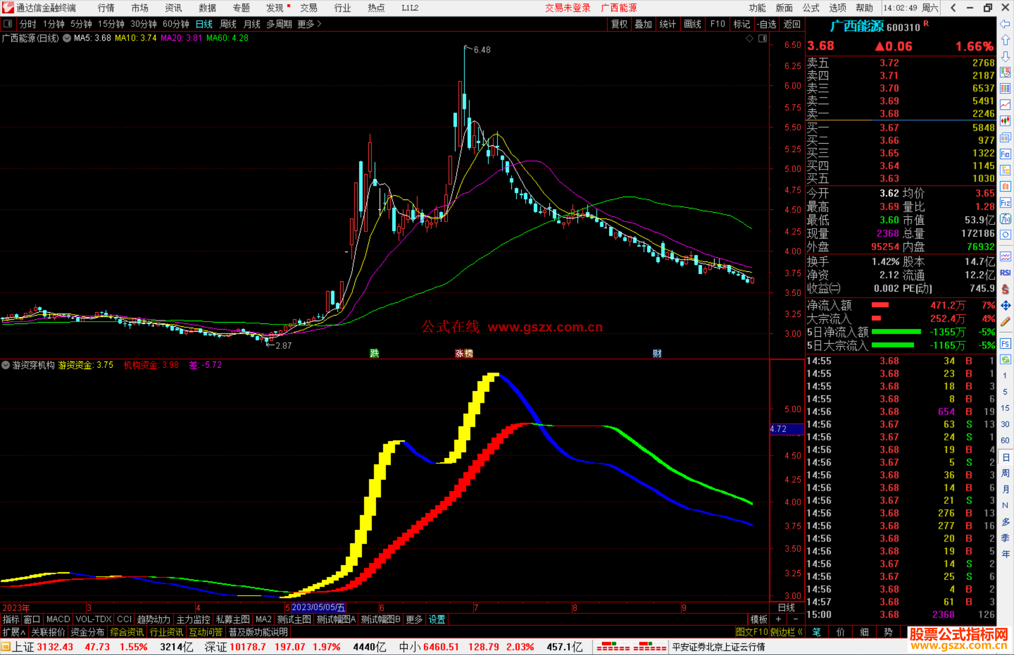The height and width of the screenshot is (655, 1014).
Task: Open the 行情 menu
Action: 106,8
